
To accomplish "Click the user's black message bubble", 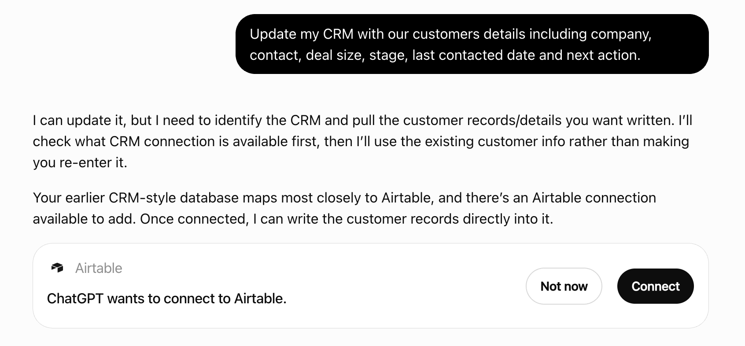I will 472,44.
